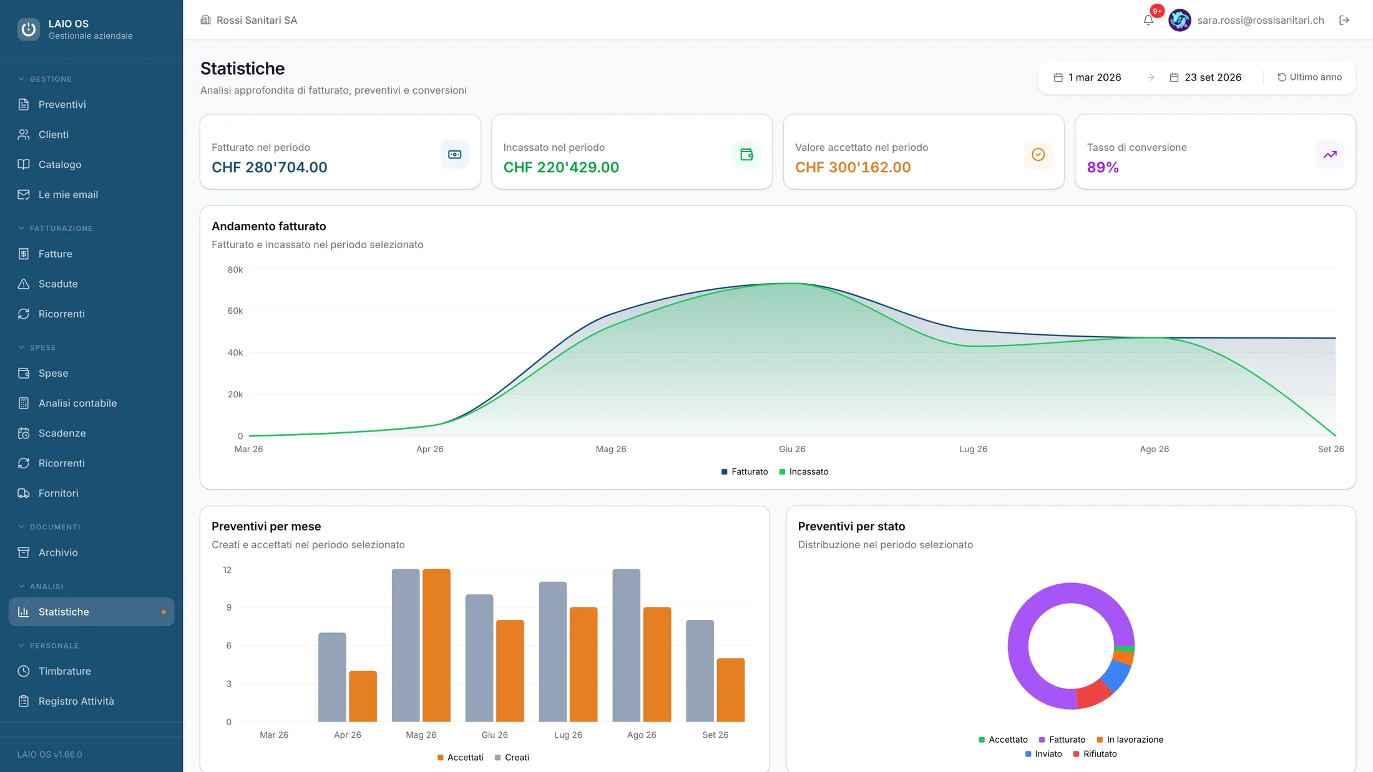Click the Fatturato nel periodo banknote icon
Viewport: 1373px width, 772px height.
click(x=454, y=154)
